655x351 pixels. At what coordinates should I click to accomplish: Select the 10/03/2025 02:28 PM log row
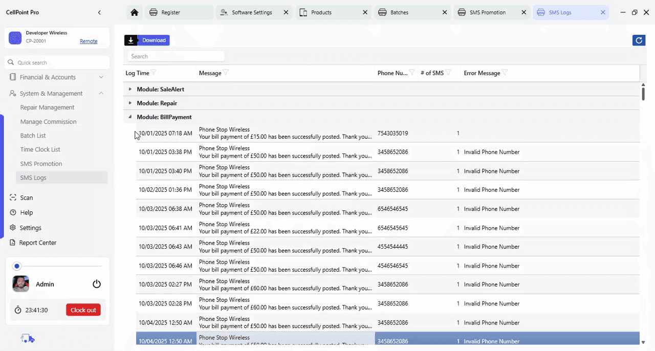point(387,303)
